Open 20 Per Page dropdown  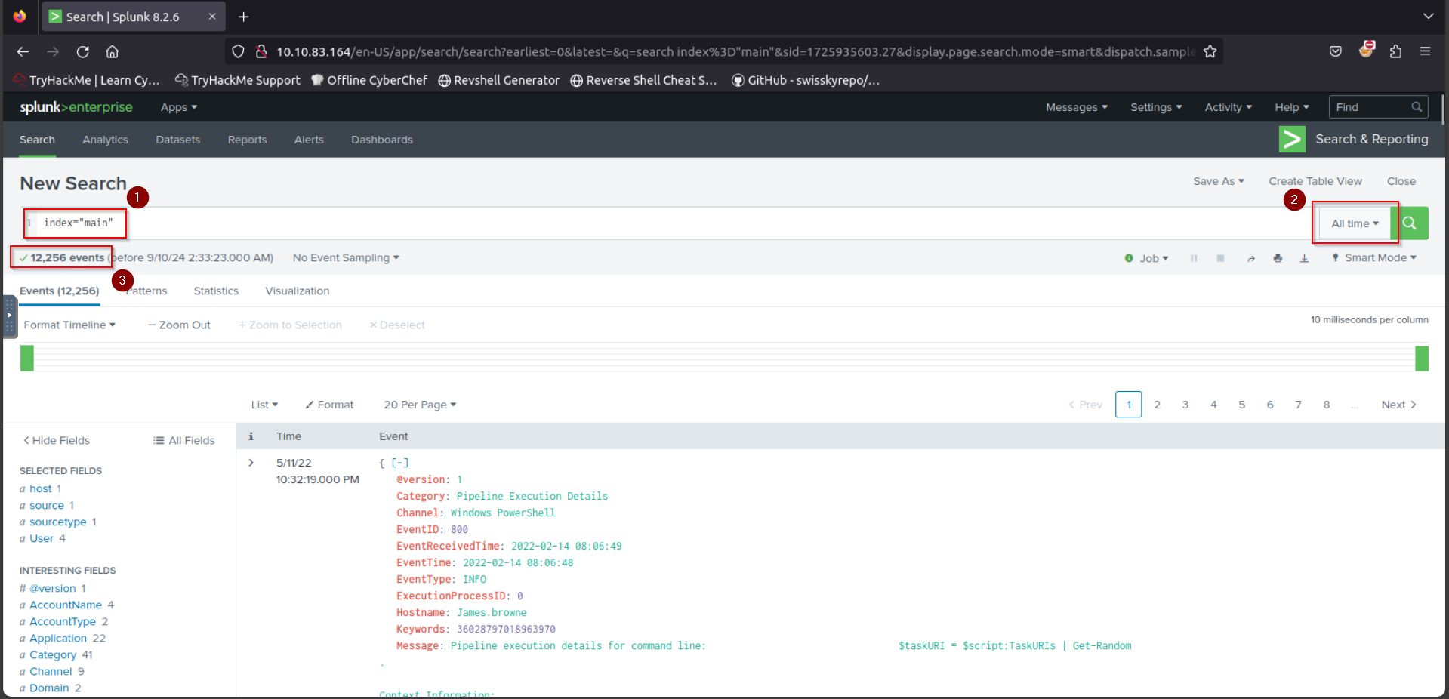[x=420, y=405]
